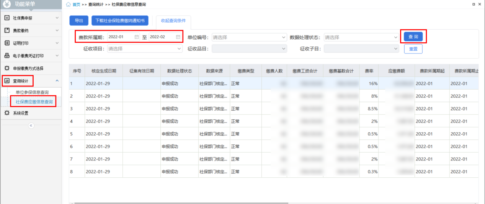Click the 系统设置 gear icon
Screen dimensions: 485x204
pyautogui.click(x=7, y=113)
